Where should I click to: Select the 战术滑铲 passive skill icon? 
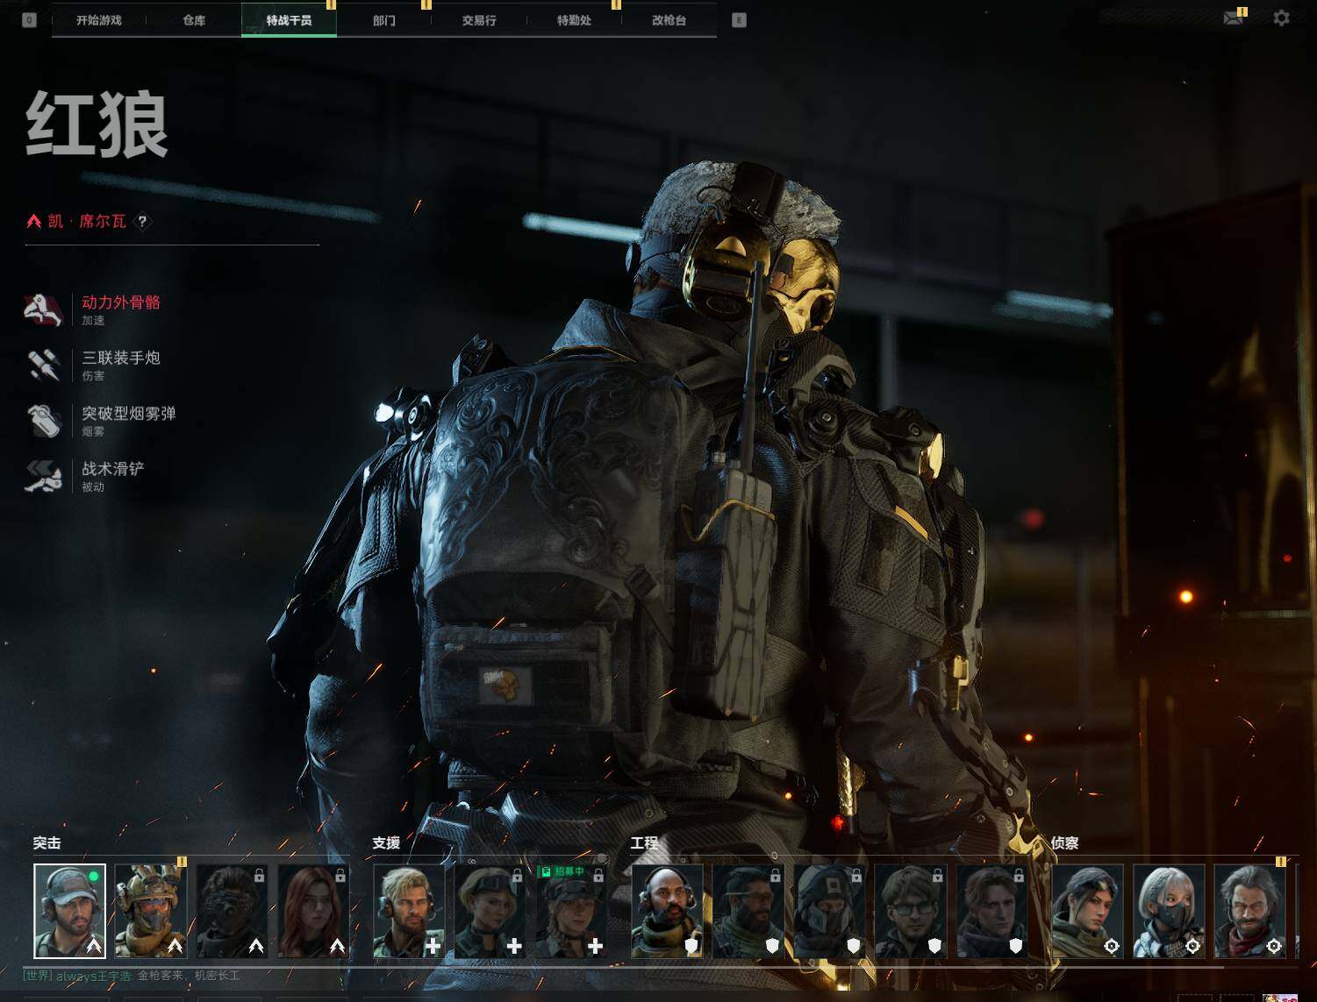tap(43, 476)
